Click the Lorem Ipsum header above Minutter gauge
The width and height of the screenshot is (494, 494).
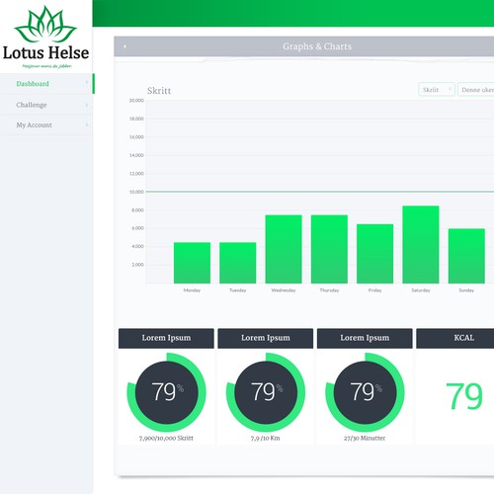pos(365,338)
